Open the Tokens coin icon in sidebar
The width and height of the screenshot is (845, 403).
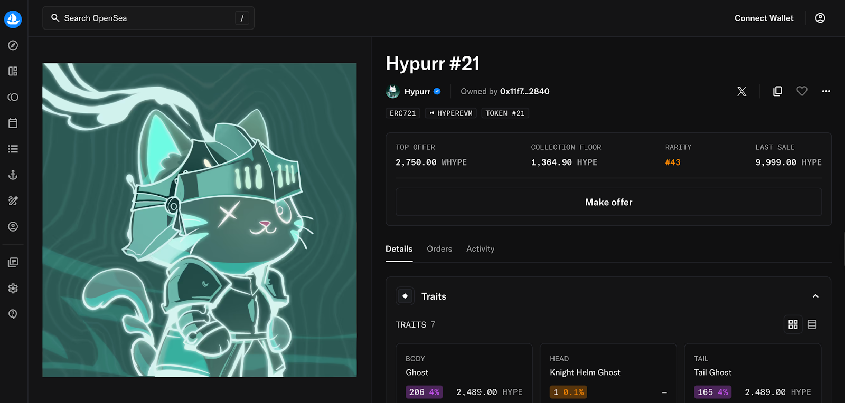[x=13, y=97]
